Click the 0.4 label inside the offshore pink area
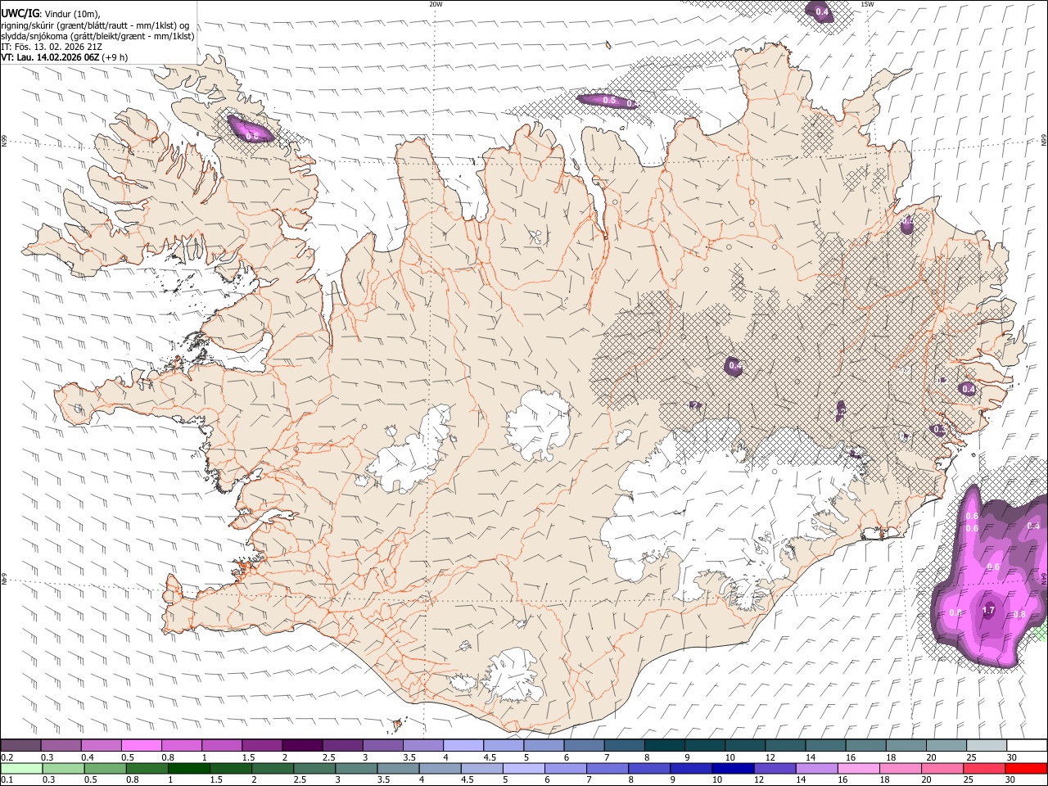 coord(1033,526)
